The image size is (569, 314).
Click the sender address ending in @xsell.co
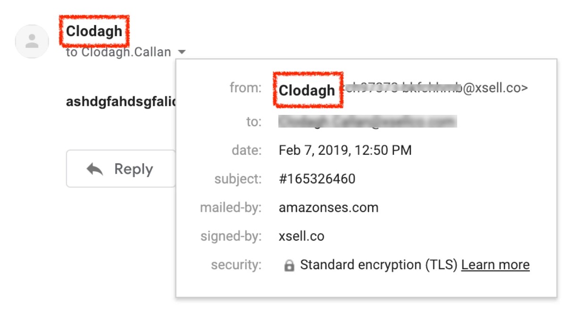click(x=434, y=88)
